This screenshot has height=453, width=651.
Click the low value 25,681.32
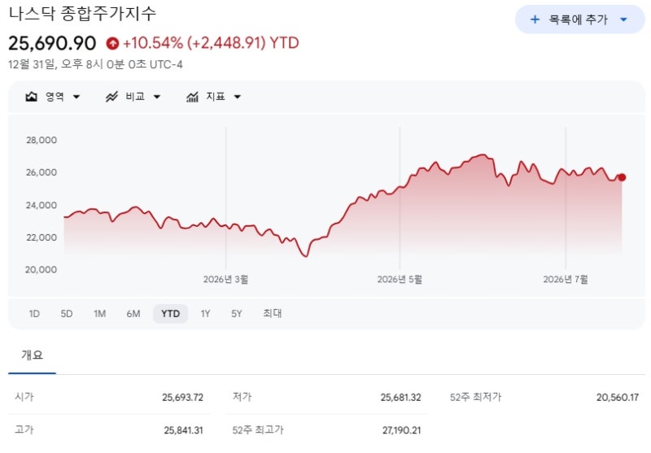coord(400,398)
